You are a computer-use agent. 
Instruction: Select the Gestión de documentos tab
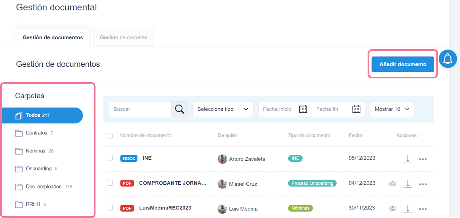click(53, 37)
